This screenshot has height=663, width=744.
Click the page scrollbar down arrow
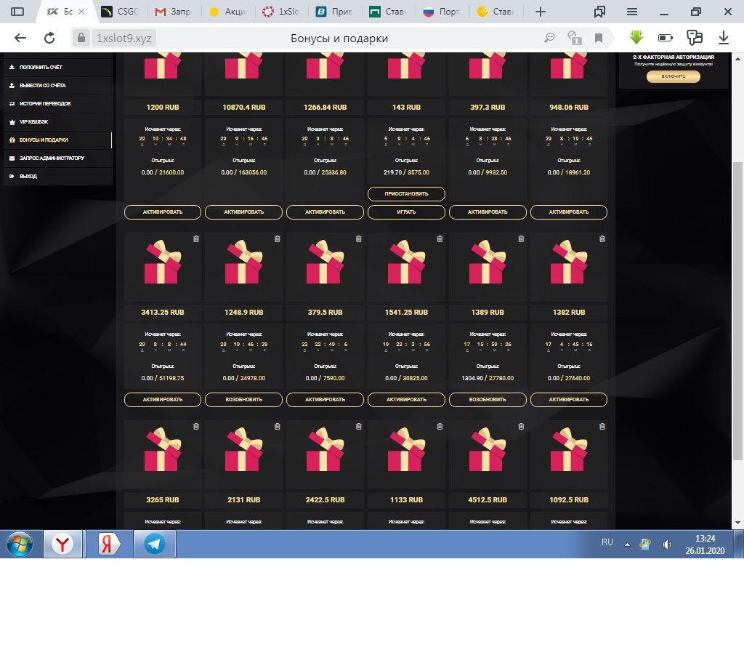pos(737,523)
